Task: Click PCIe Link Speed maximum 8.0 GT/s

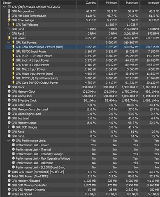Action: 132,194
